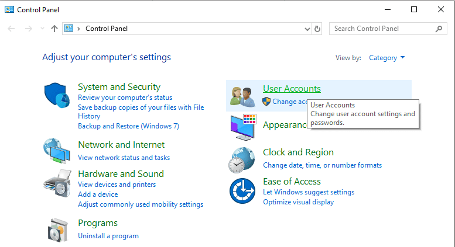
Task: Maximize the Control Panel window
Action: 414,9
